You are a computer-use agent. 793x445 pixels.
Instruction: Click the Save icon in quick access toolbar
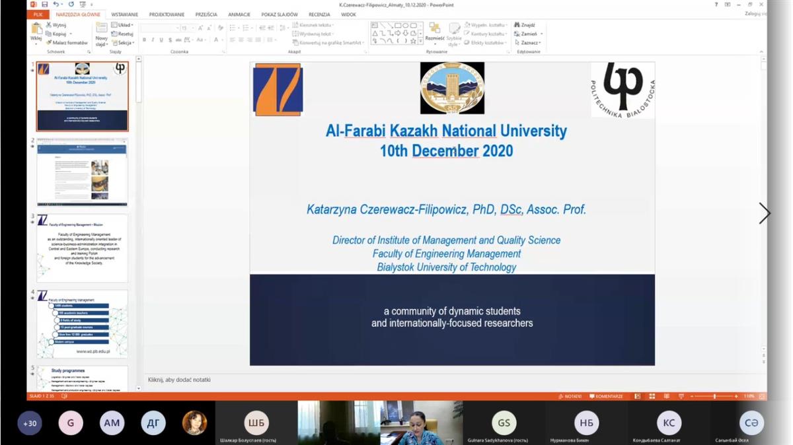(44, 5)
